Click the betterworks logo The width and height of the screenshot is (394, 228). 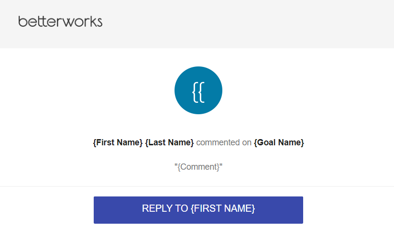click(60, 22)
